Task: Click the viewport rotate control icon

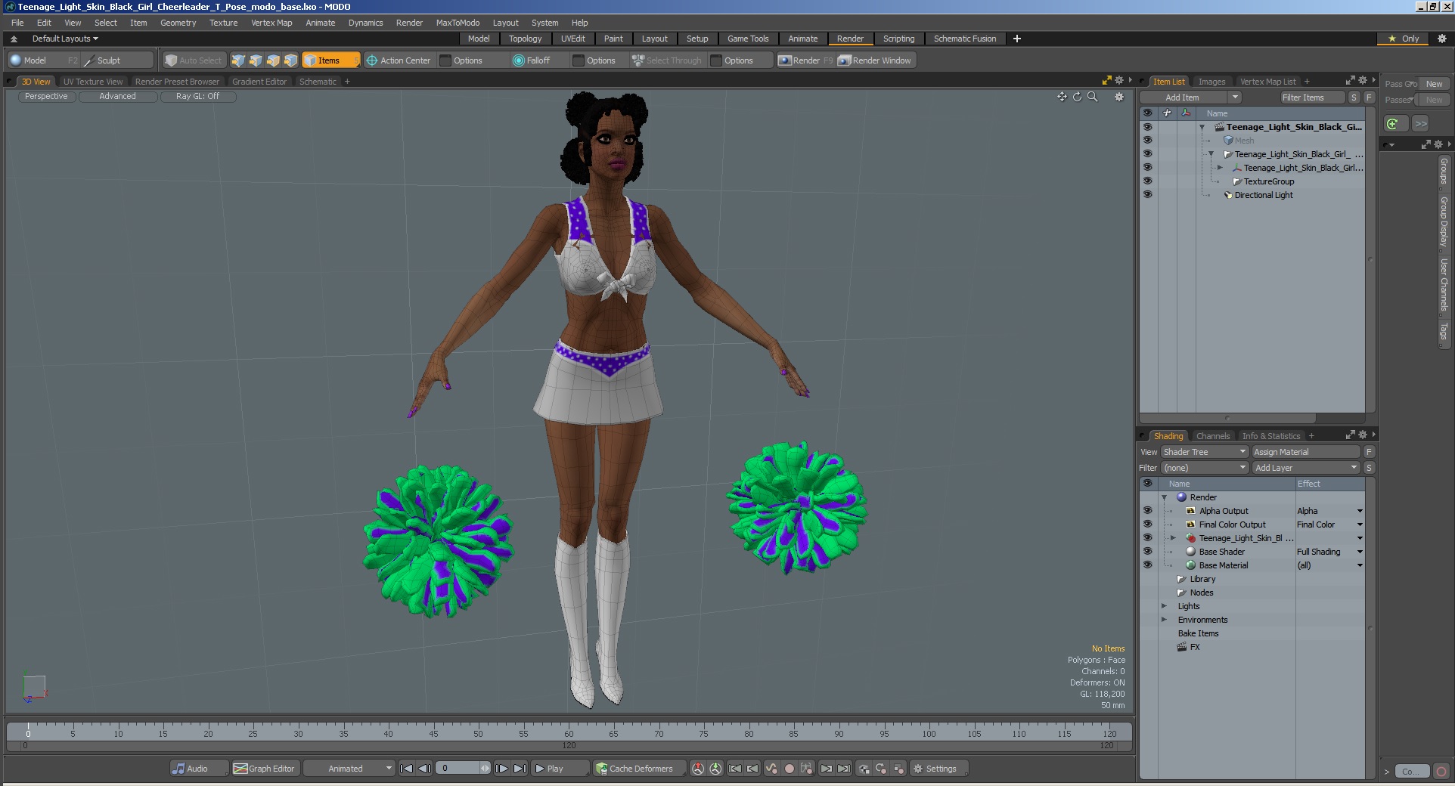Action: click(x=1077, y=97)
